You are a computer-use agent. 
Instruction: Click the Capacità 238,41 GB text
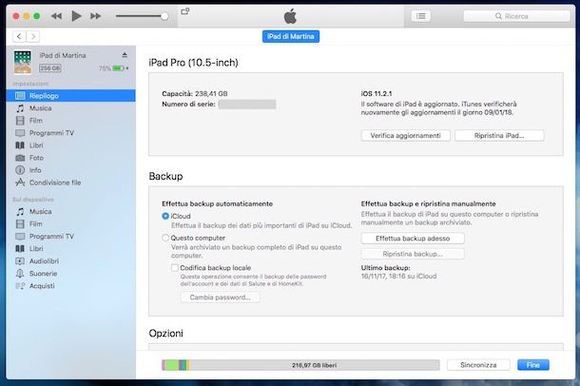(195, 94)
